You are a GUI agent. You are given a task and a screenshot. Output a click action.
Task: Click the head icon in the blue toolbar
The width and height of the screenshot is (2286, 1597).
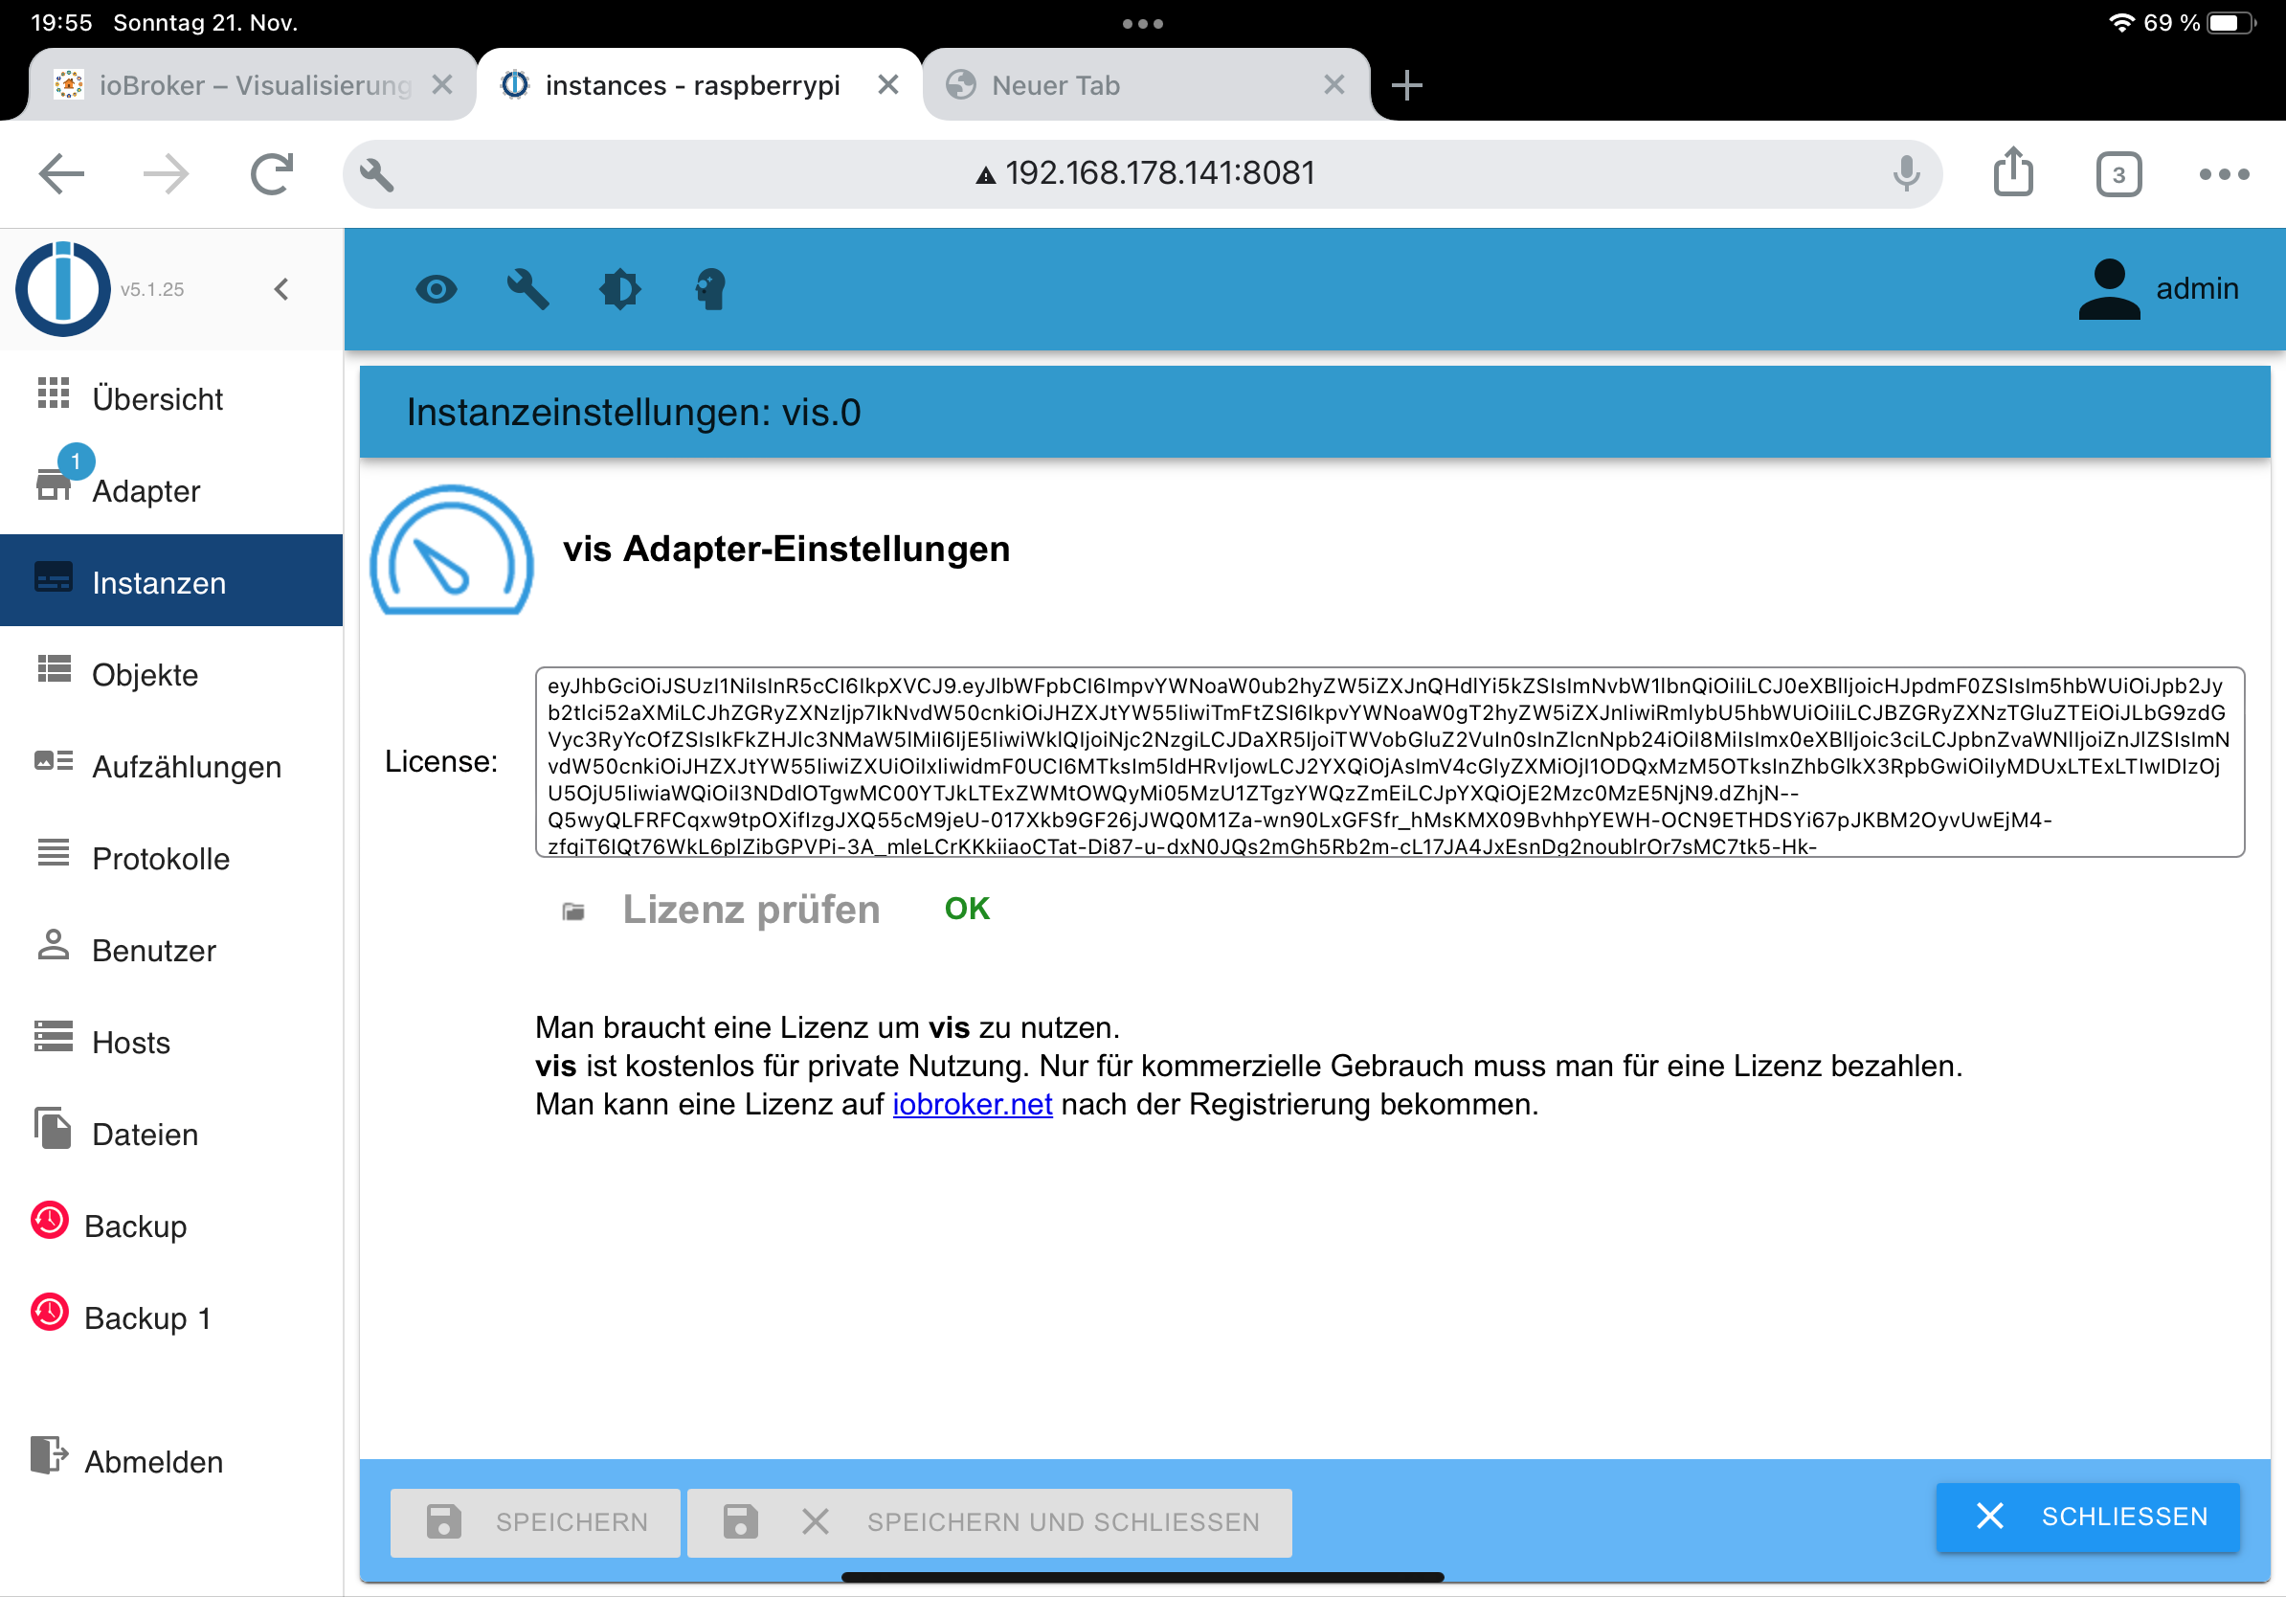(x=710, y=290)
